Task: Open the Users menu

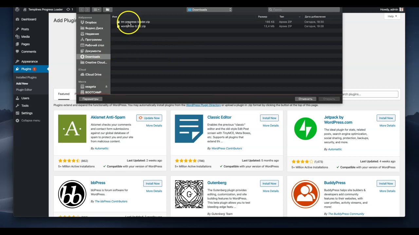Action: click(25, 98)
